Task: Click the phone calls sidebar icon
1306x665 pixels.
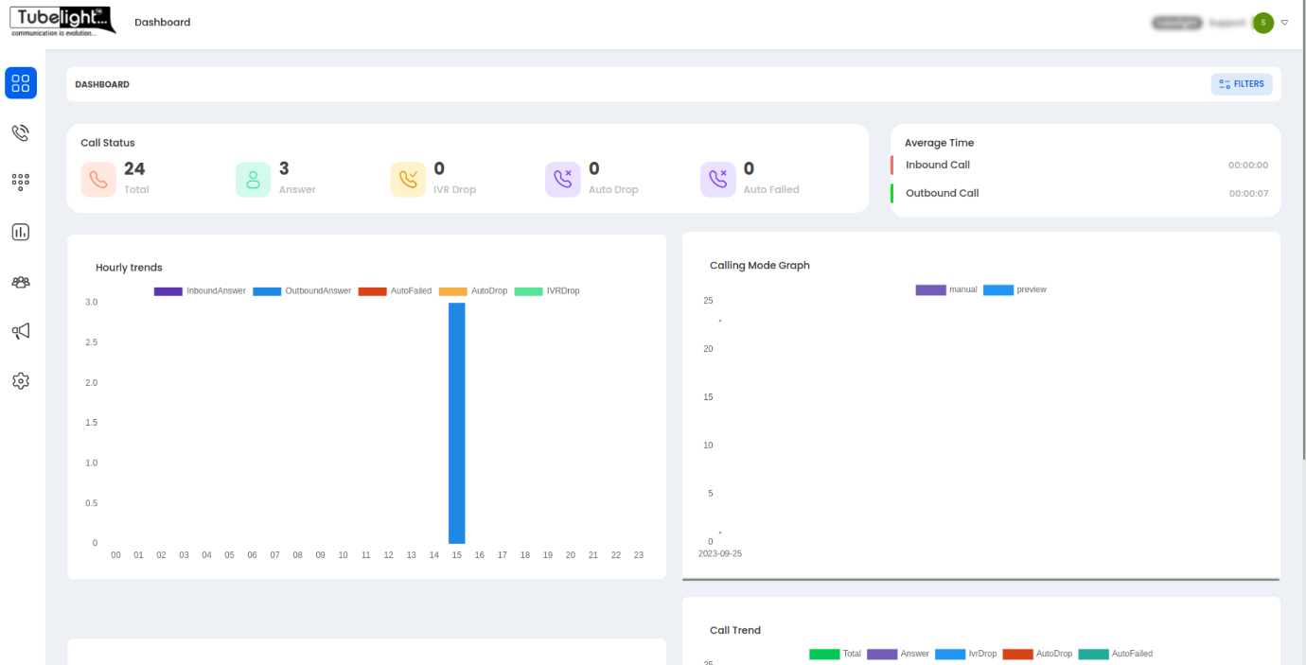Action: point(21,132)
